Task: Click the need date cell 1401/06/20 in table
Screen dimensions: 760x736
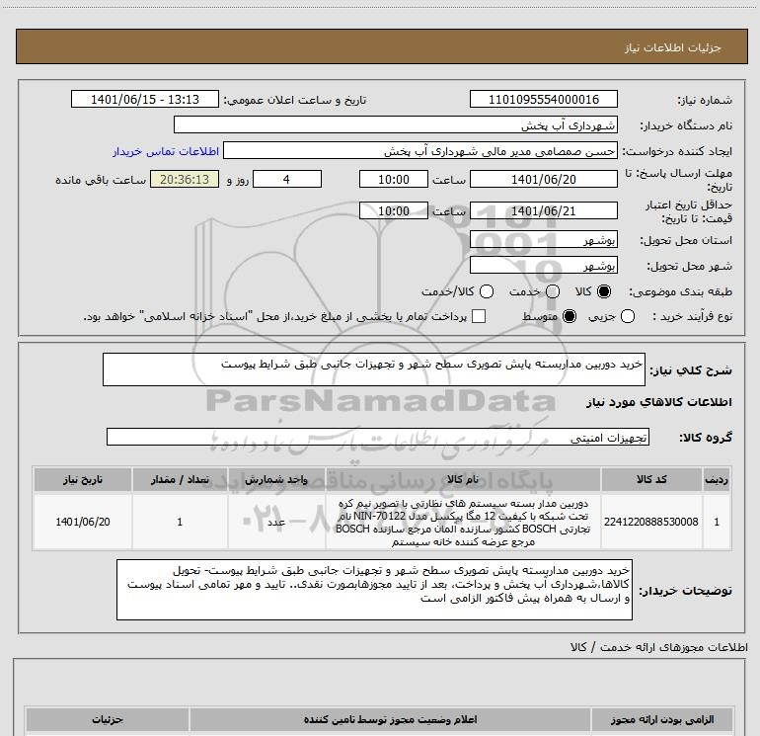Action: [x=83, y=522]
